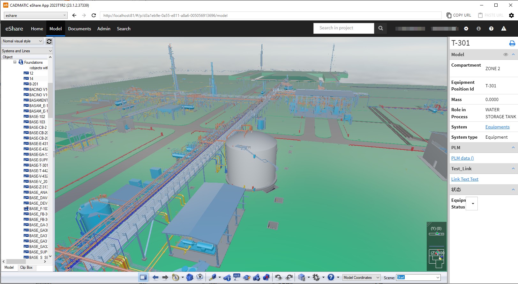Viewport: 518px width, 284px height.
Task: Collapse the Test_Link section
Action: coord(513,169)
